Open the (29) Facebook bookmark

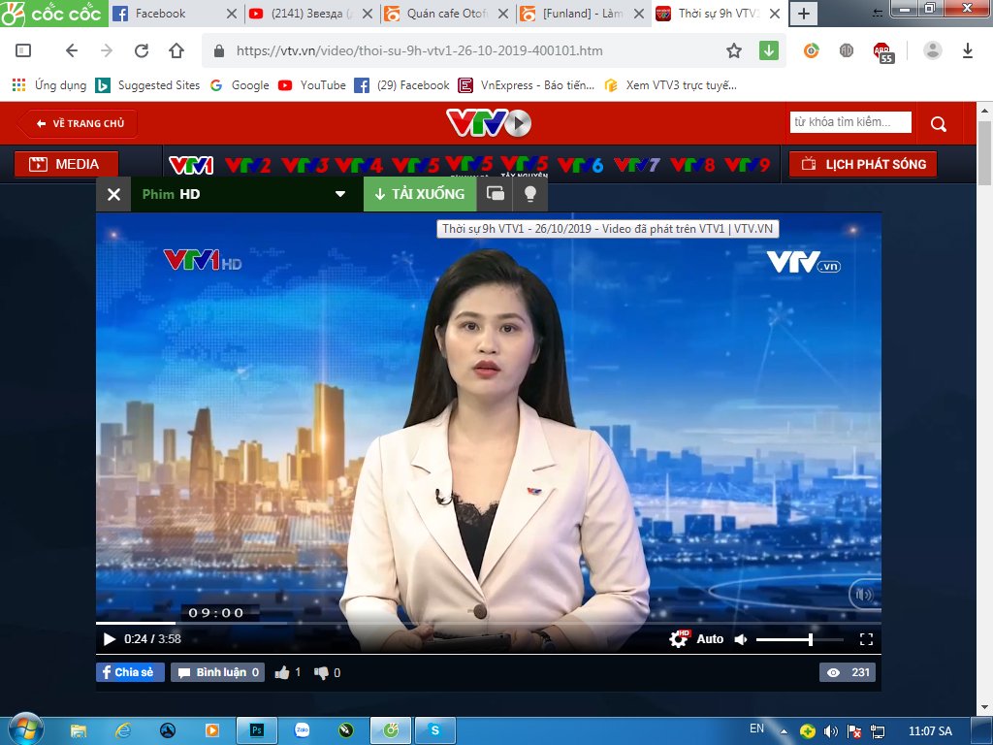coord(401,85)
